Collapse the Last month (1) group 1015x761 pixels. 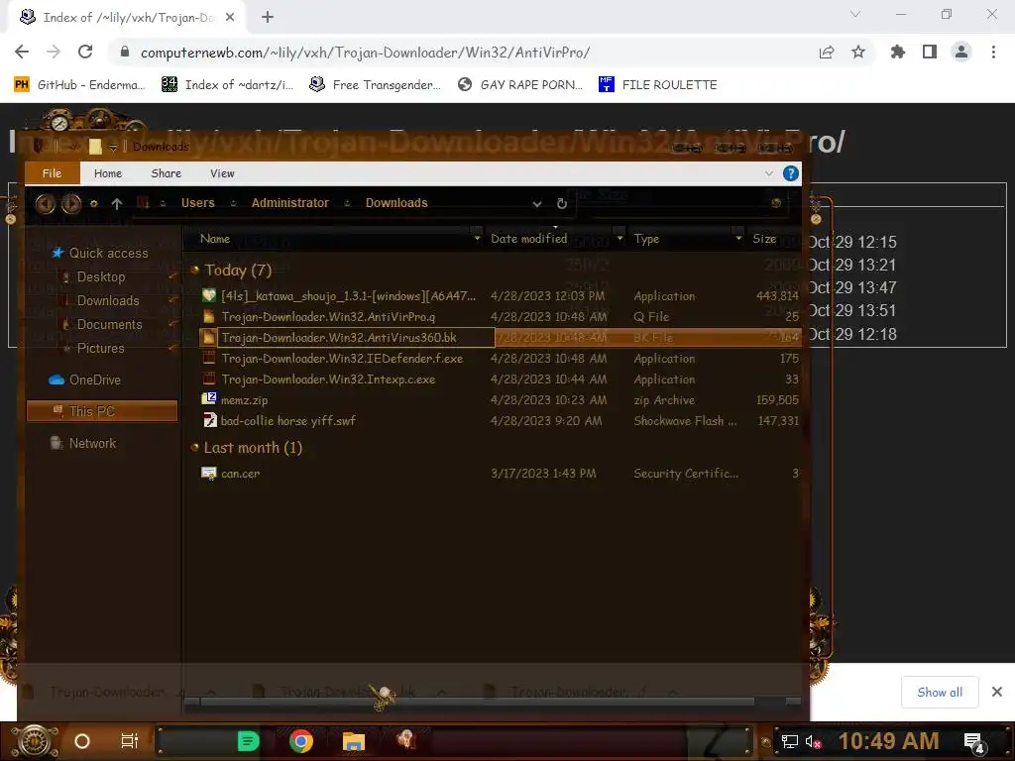tap(195, 447)
